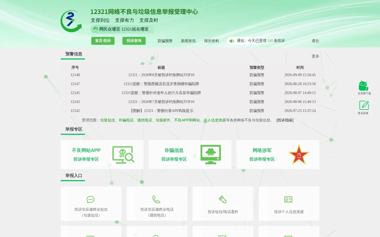Screen dimensions: 380x237
Task: Click the skull monitor icon for bad websites
Action: 123,155
